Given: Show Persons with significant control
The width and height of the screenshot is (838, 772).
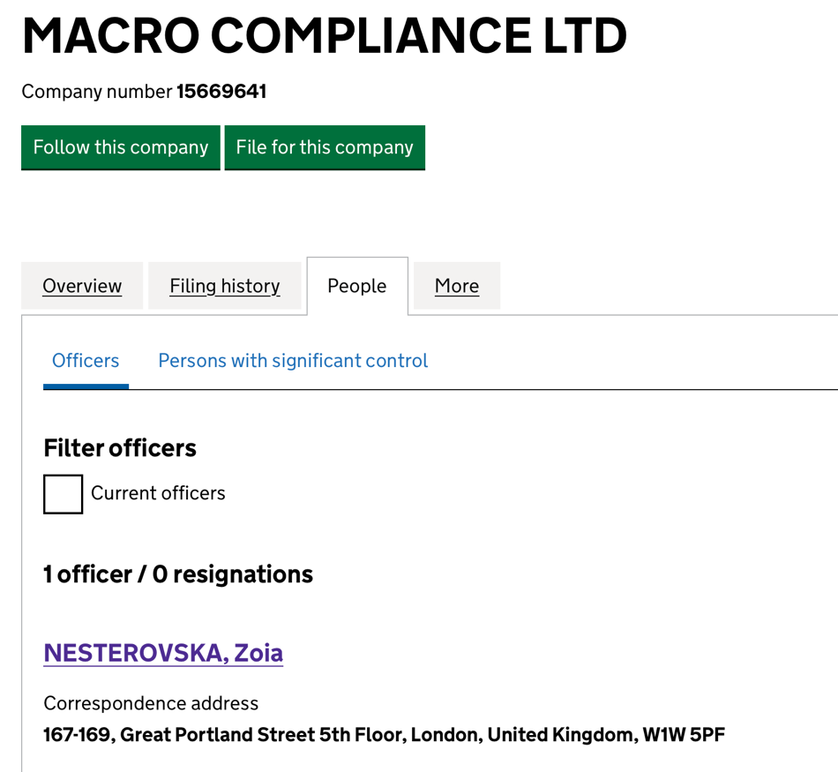Looking at the screenshot, I should point(293,360).
